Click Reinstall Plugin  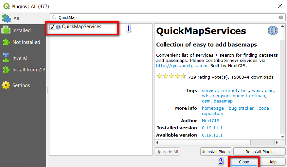coord(260,152)
